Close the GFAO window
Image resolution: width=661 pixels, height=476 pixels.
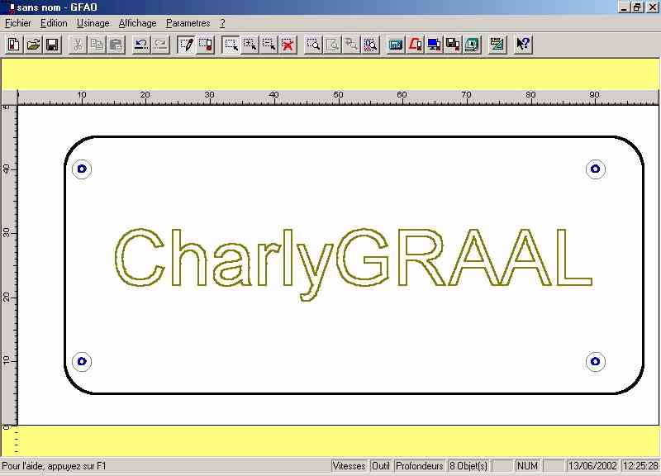652,7
